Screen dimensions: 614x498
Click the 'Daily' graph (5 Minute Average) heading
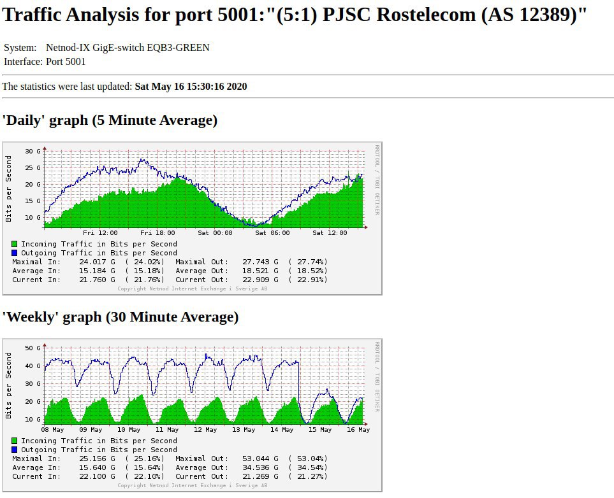pyautogui.click(x=110, y=120)
